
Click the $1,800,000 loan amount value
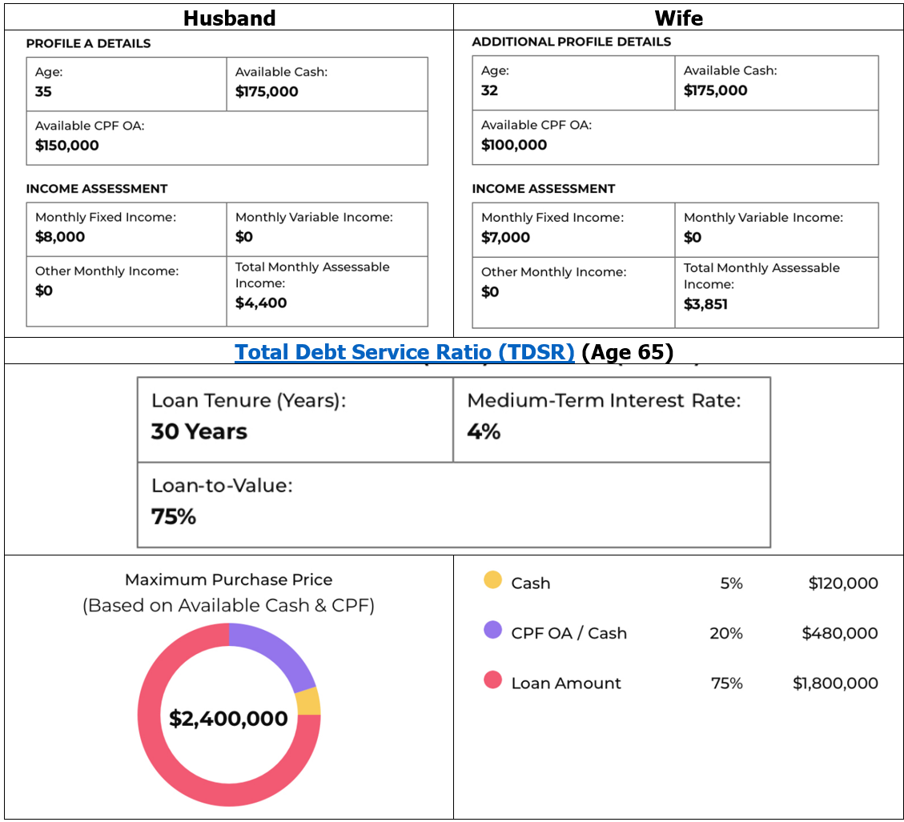(x=835, y=683)
